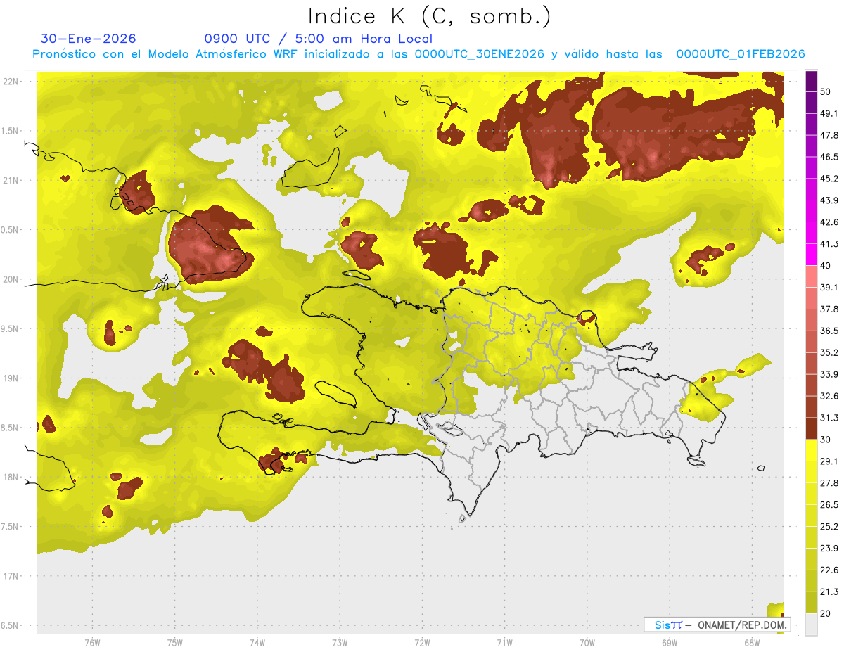Click the dark purple swatch beside the 50 label
This screenshot has height=652, width=844.
pos(811,83)
